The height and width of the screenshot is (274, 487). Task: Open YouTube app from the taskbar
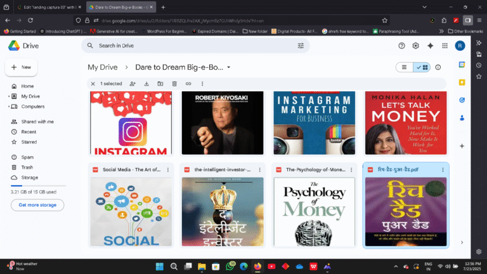271,266
